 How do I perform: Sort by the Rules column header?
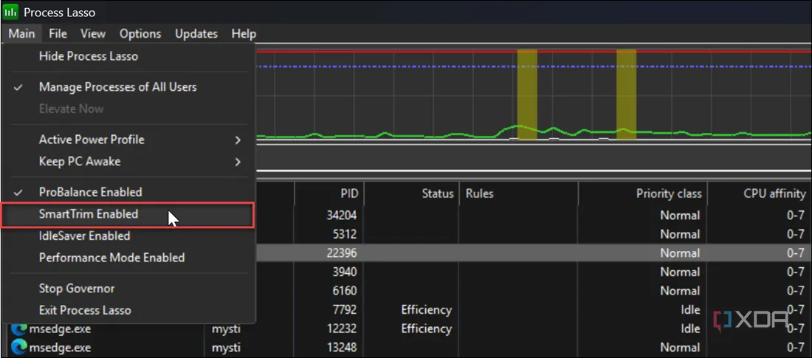(518, 194)
